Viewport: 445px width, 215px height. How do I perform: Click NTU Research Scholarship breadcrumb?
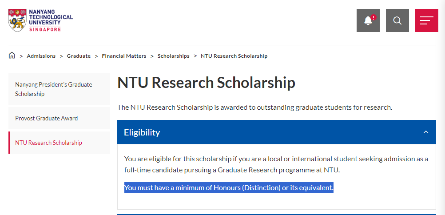pyautogui.click(x=234, y=56)
